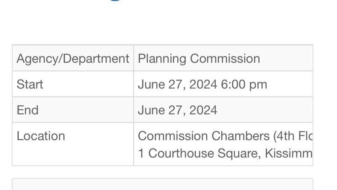Click the Location row label
Image resolution: width=337 pixels, height=190 pixels.
click(x=41, y=136)
